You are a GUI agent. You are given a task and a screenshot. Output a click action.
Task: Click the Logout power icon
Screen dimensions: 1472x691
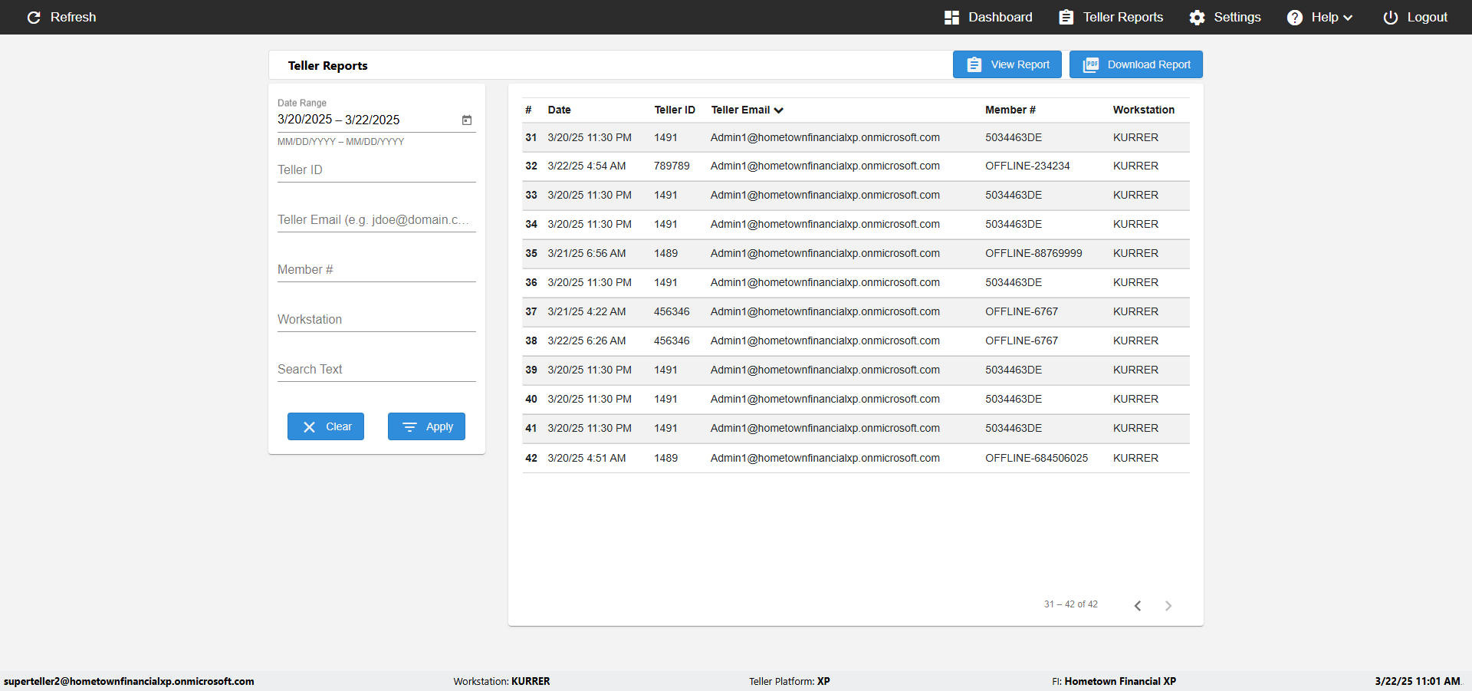tap(1390, 17)
